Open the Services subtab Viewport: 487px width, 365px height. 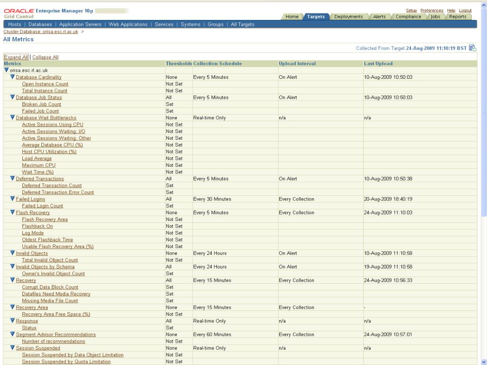tap(164, 25)
